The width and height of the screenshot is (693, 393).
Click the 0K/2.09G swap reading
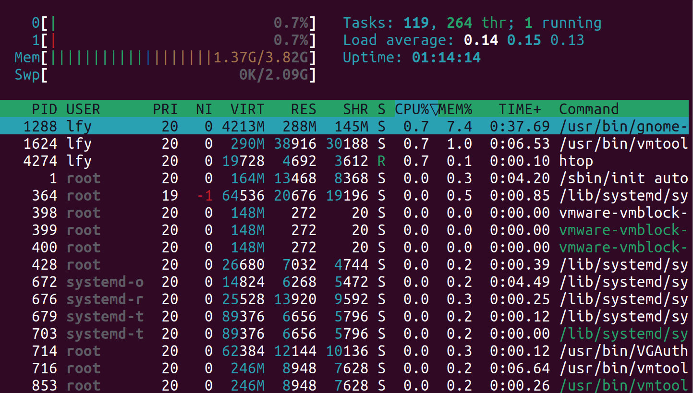click(x=274, y=75)
